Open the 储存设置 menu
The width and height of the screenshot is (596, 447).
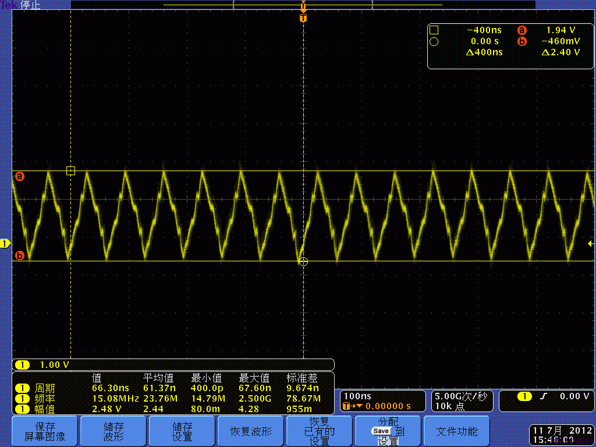pos(182,431)
